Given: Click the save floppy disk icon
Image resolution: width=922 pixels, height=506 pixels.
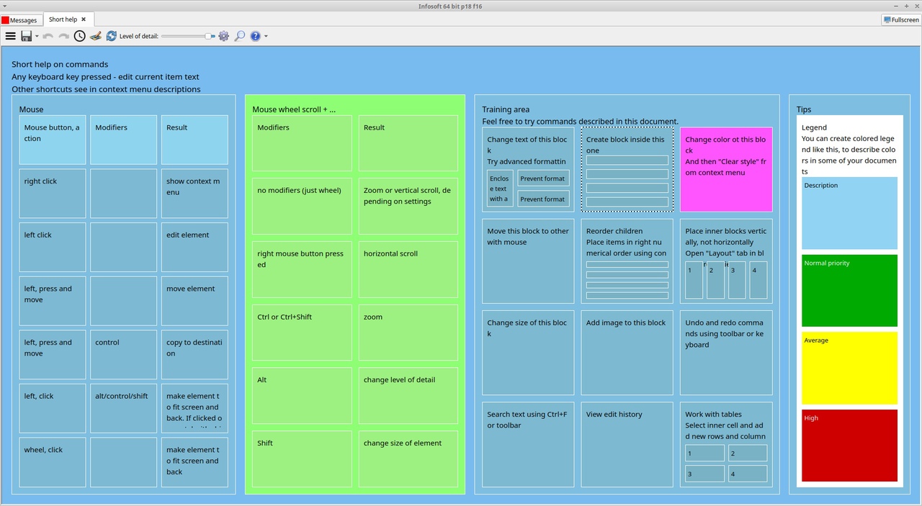Looking at the screenshot, I should [27, 36].
